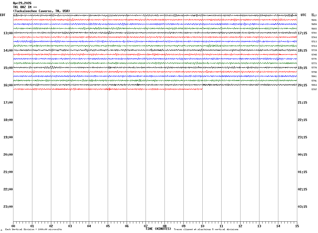318x233 pixels.
Task: Select the 13:00 EDT time label
Action: tap(8, 33)
